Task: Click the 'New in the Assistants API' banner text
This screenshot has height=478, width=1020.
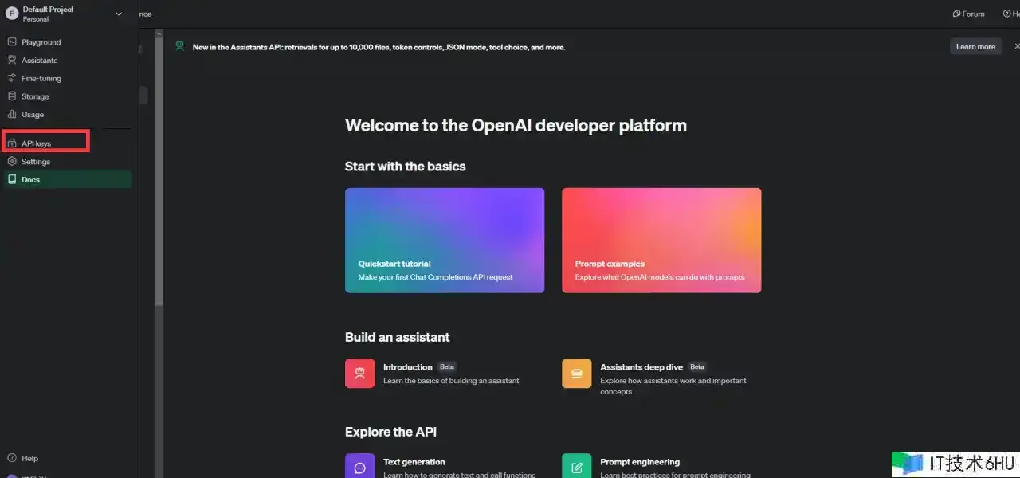Action: (379, 47)
